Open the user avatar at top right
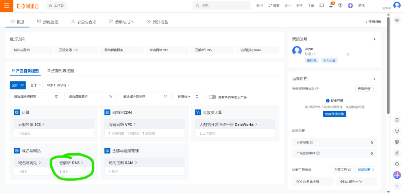This screenshot has width=403, height=193. (397, 5)
